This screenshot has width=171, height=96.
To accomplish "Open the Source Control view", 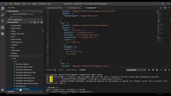I will pyautogui.click(x=2, y=21).
